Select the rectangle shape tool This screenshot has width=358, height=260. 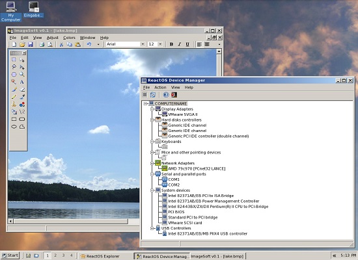tap(14, 120)
